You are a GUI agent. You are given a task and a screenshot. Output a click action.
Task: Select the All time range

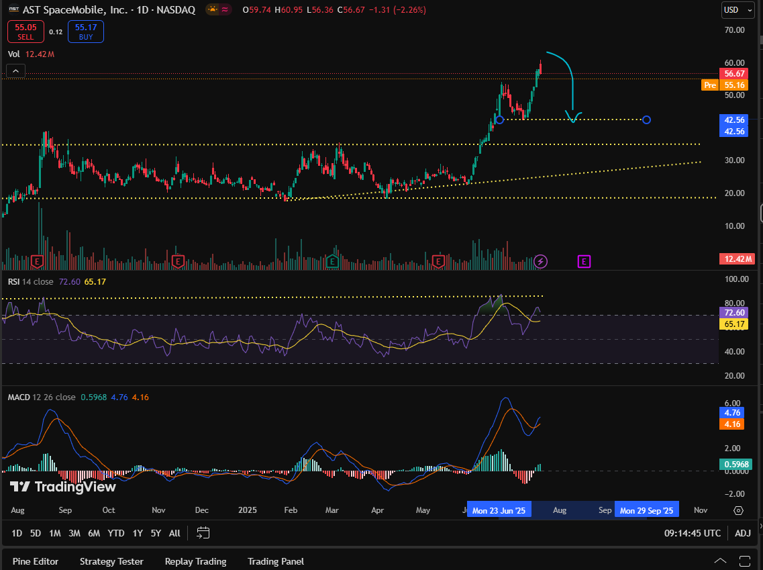click(x=174, y=533)
